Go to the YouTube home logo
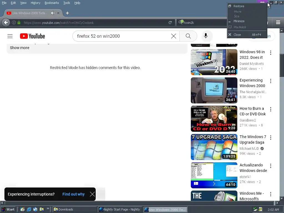The image size is (284, 213). coord(32,36)
